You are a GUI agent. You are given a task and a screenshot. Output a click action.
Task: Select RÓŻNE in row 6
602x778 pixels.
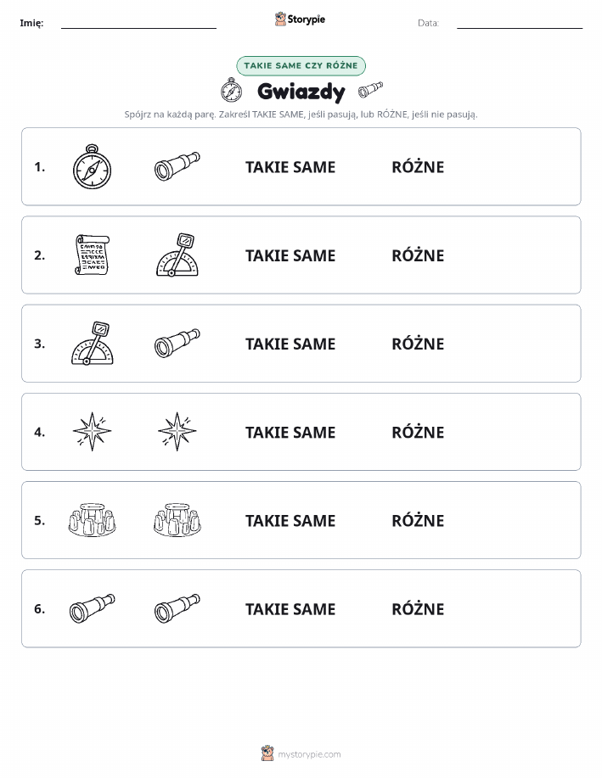coord(418,608)
